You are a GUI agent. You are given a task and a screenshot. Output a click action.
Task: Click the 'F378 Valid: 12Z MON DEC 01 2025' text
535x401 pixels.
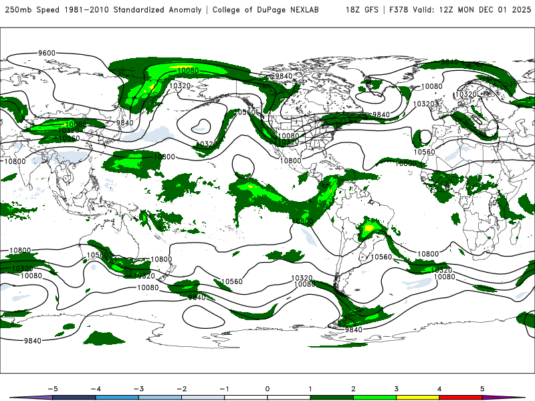[460, 9]
